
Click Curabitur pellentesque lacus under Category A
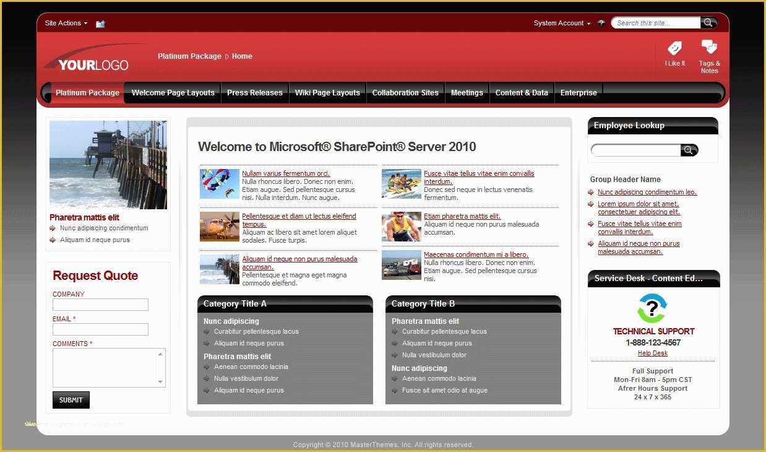256,332
